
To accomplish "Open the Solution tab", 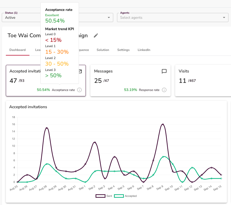I will coord(103,50).
